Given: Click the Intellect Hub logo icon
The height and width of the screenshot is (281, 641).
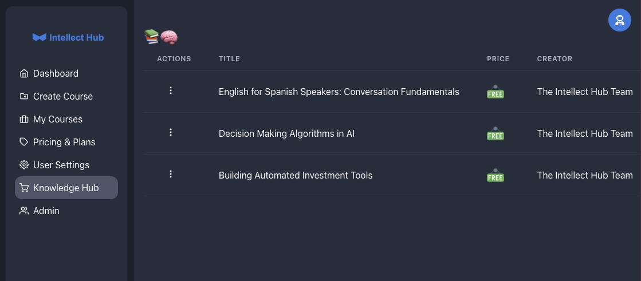Looking at the screenshot, I should [x=39, y=38].
